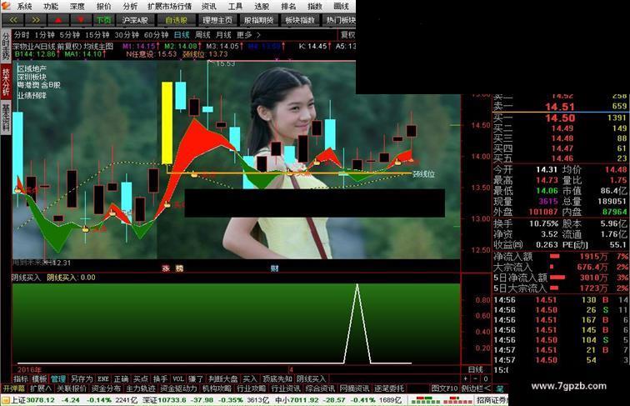Open the 关联报价 tab
630x406 pixels.
(72, 388)
